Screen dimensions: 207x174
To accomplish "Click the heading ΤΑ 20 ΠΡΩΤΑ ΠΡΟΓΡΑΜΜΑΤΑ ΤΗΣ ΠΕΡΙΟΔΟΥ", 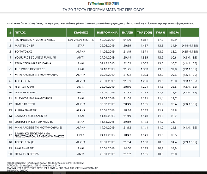I will (x=103, y=10).
